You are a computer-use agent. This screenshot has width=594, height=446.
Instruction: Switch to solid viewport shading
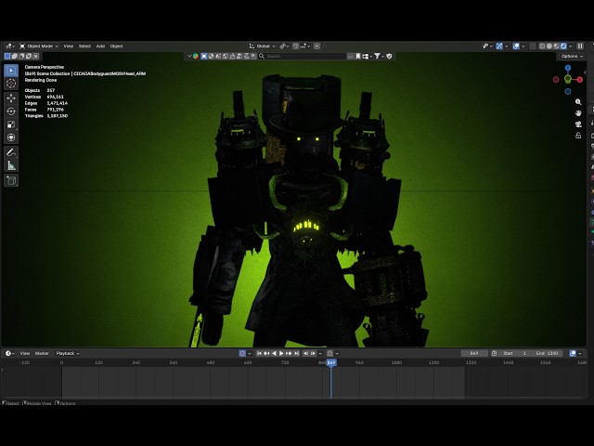coord(549,46)
